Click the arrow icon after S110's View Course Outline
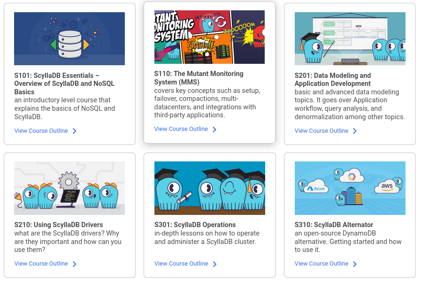The image size is (421, 282). (x=214, y=130)
